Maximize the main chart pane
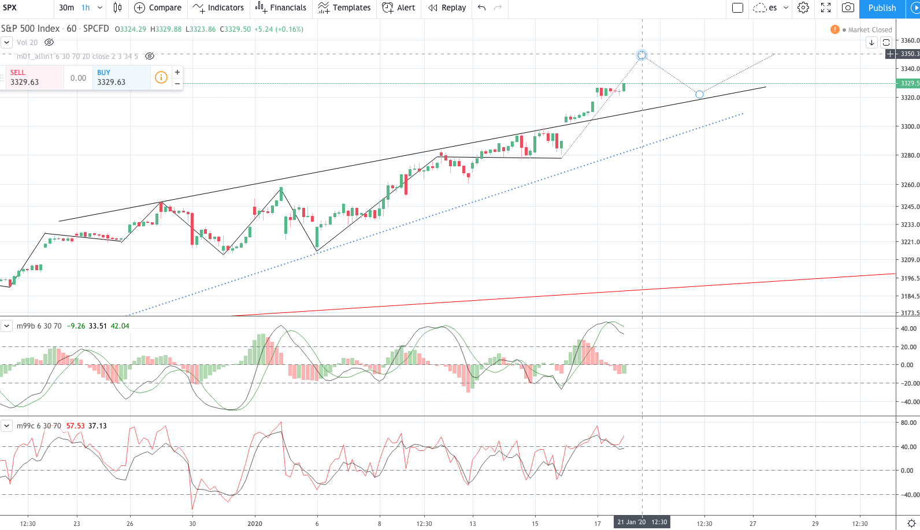Image resolution: width=920 pixels, height=530 pixels. tap(886, 42)
